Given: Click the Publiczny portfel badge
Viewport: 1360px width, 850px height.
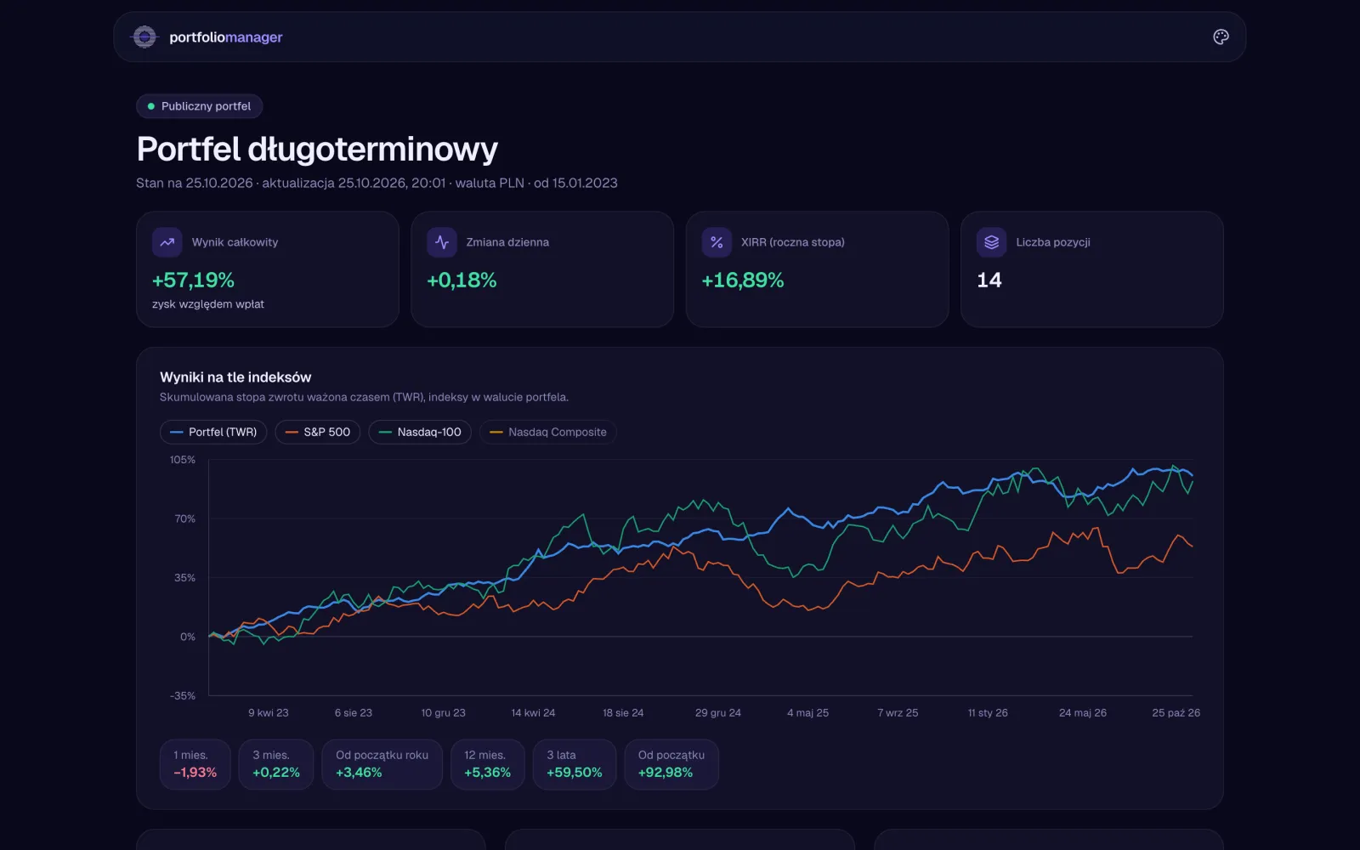Looking at the screenshot, I should 200,106.
